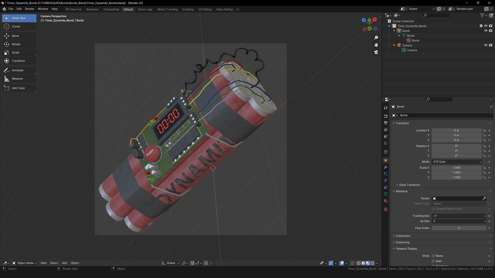Toggle the Name checkbox in Viewport Display
495x278 pixels.
tap(433, 256)
